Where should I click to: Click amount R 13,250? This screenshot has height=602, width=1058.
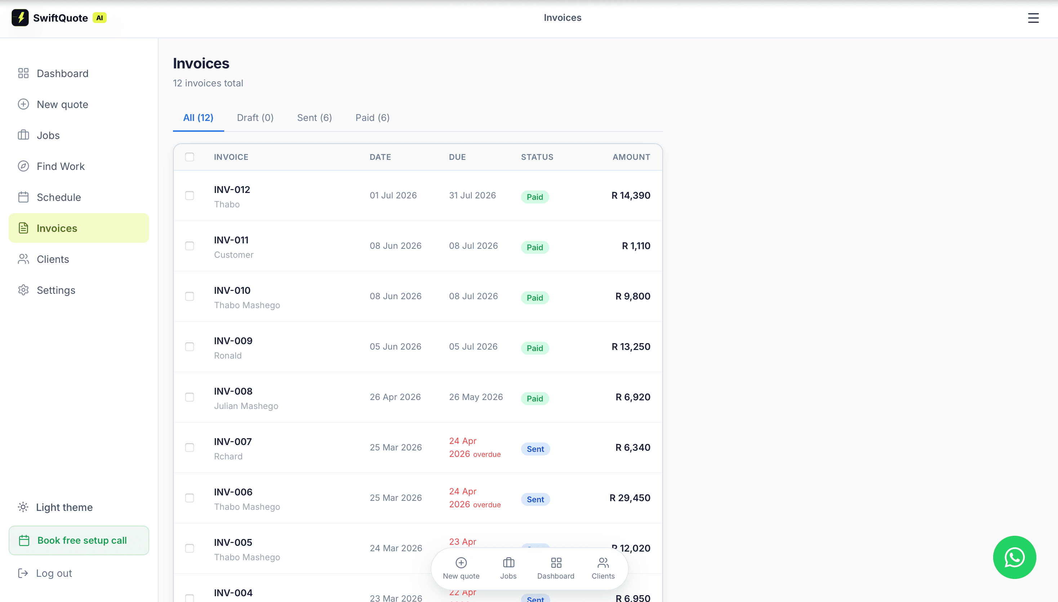(x=631, y=346)
